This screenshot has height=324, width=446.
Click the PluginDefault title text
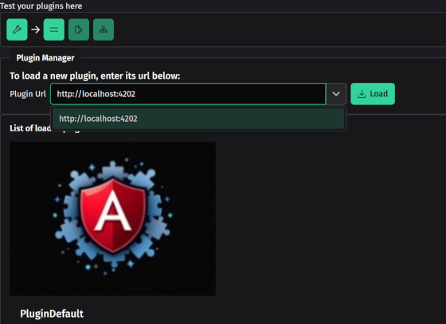click(x=52, y=314)
